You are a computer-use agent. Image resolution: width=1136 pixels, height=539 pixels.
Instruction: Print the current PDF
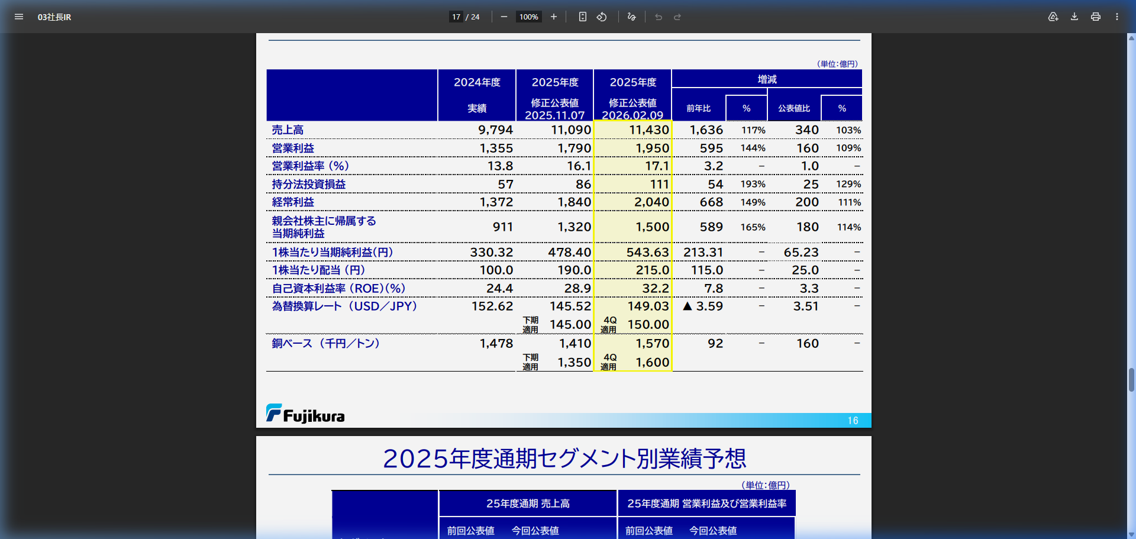(1095, 17)
